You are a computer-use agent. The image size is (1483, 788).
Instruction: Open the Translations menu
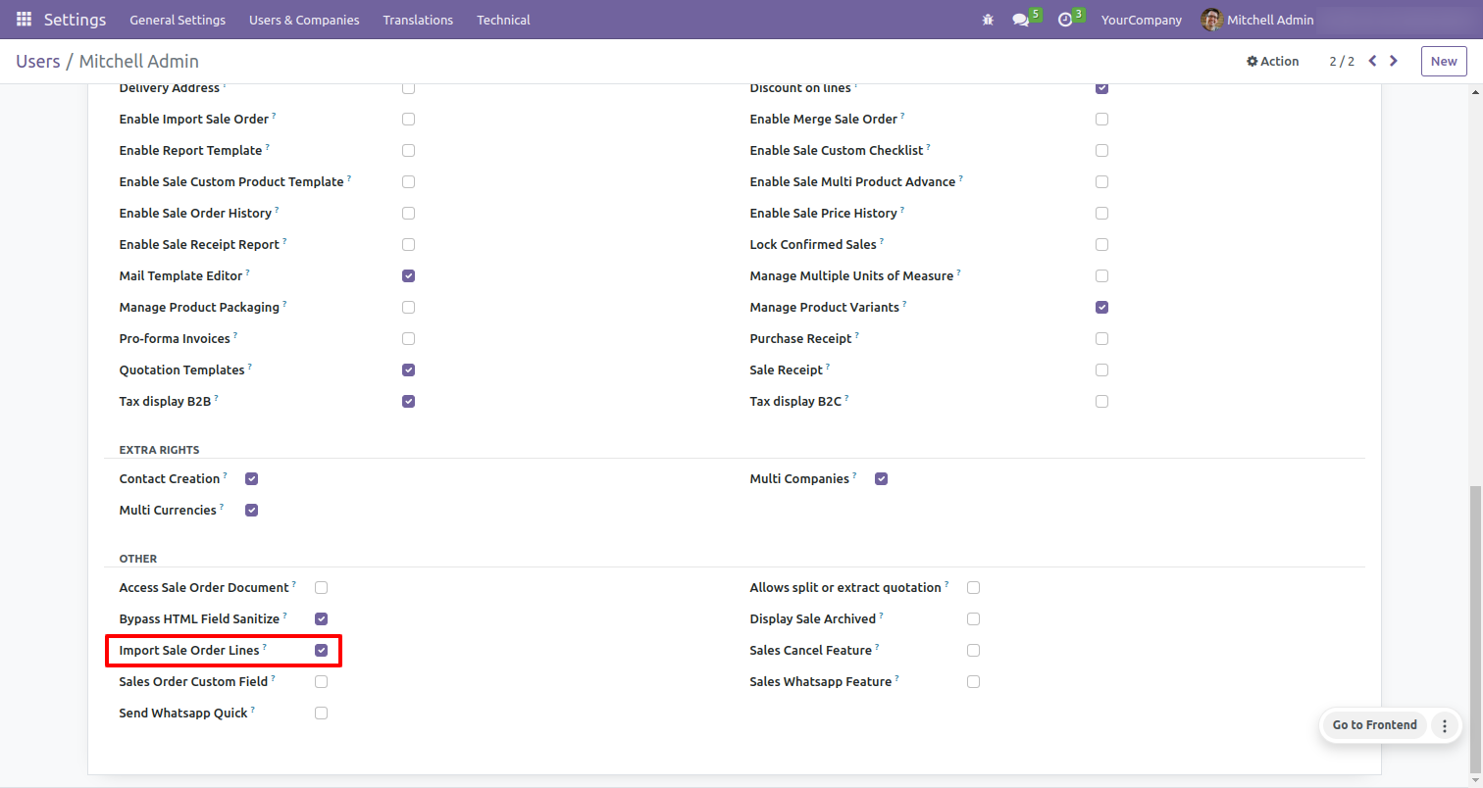pyautogui.click(x=418, y=20)
